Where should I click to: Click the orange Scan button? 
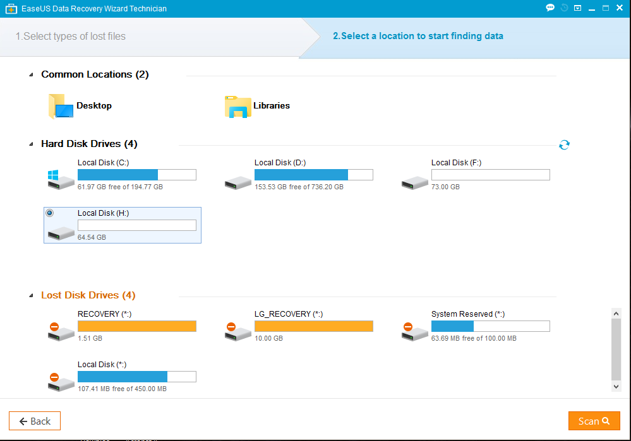point(594,421)
